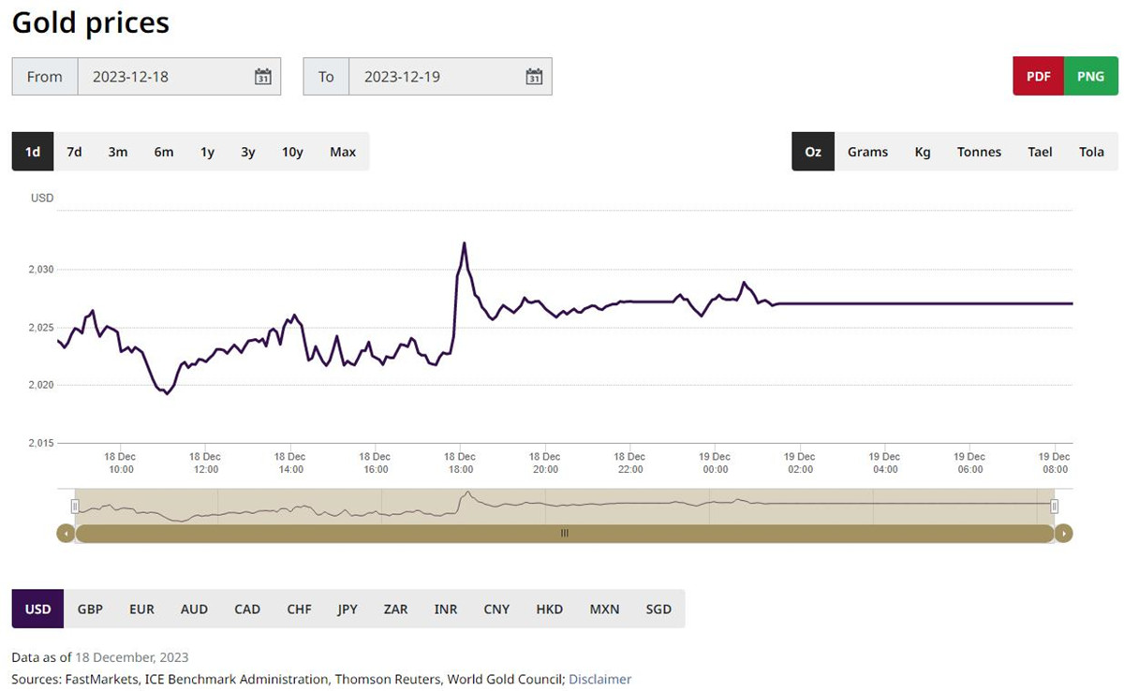The height and width of the screenshot is (691, 1124).
Task: Click the left scroll arrow of range navigator
Action: [66, 534]
